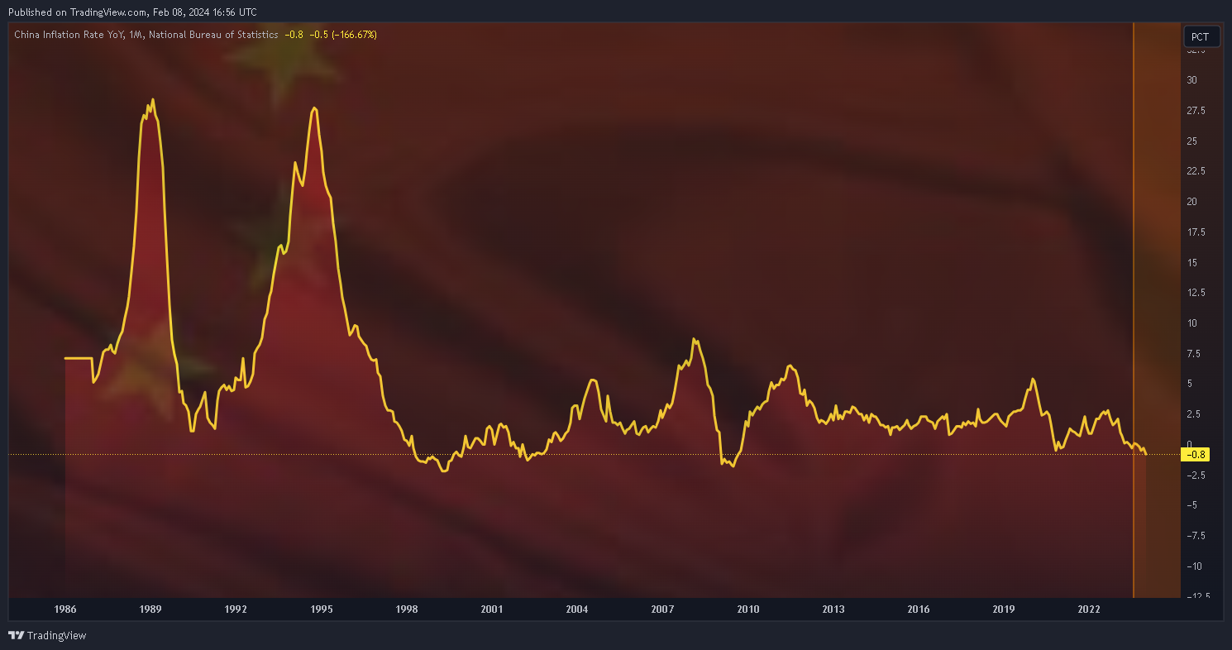Click the 0 level on the price scale
The image size is (1232, 650).
click(1190, 444)
